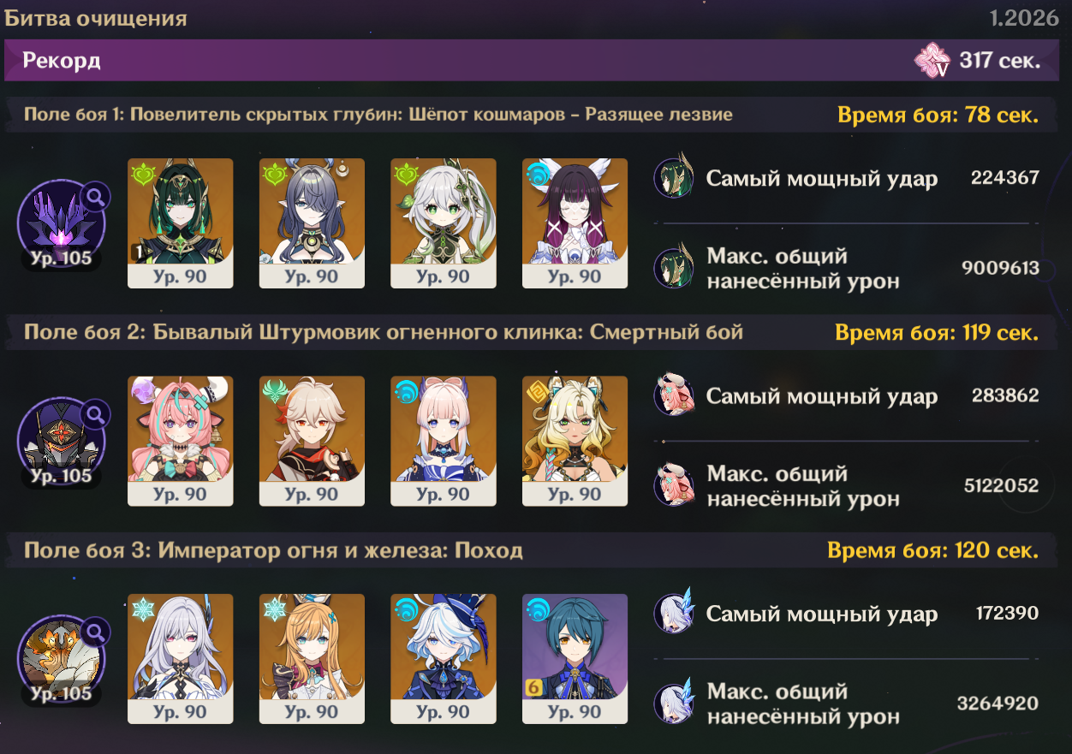Click the Время боя: 119 сек. label
1072x754 pixels.
937,333
